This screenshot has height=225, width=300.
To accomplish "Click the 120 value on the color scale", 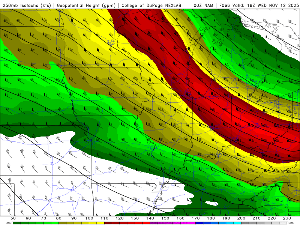I will point(120,218).
